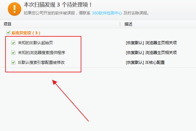Collapse the 系统异常项 (3) group label
The width and height of the screenshot is (196, 131).
26,33
